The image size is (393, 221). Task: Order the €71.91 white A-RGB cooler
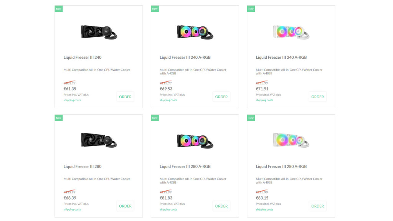(x=317, y=97)
